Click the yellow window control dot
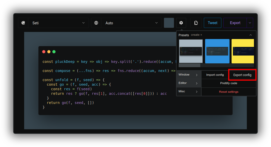Image resolution: width=271 pixels, height=147 pixels. tap(49, 52)
